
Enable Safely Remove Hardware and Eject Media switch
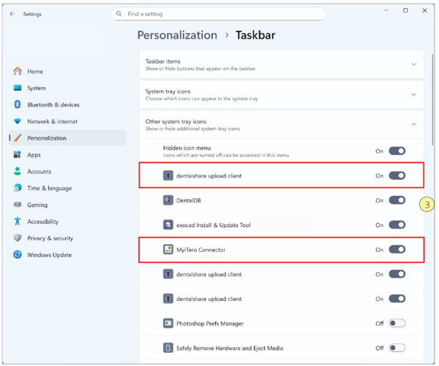pyautogui.click(x=397, y=348)
